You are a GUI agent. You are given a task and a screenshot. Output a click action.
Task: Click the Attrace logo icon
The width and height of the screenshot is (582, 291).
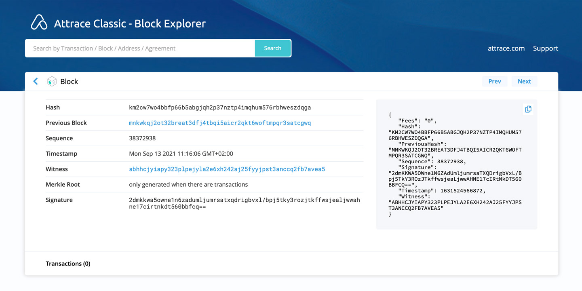click(39, 22)
